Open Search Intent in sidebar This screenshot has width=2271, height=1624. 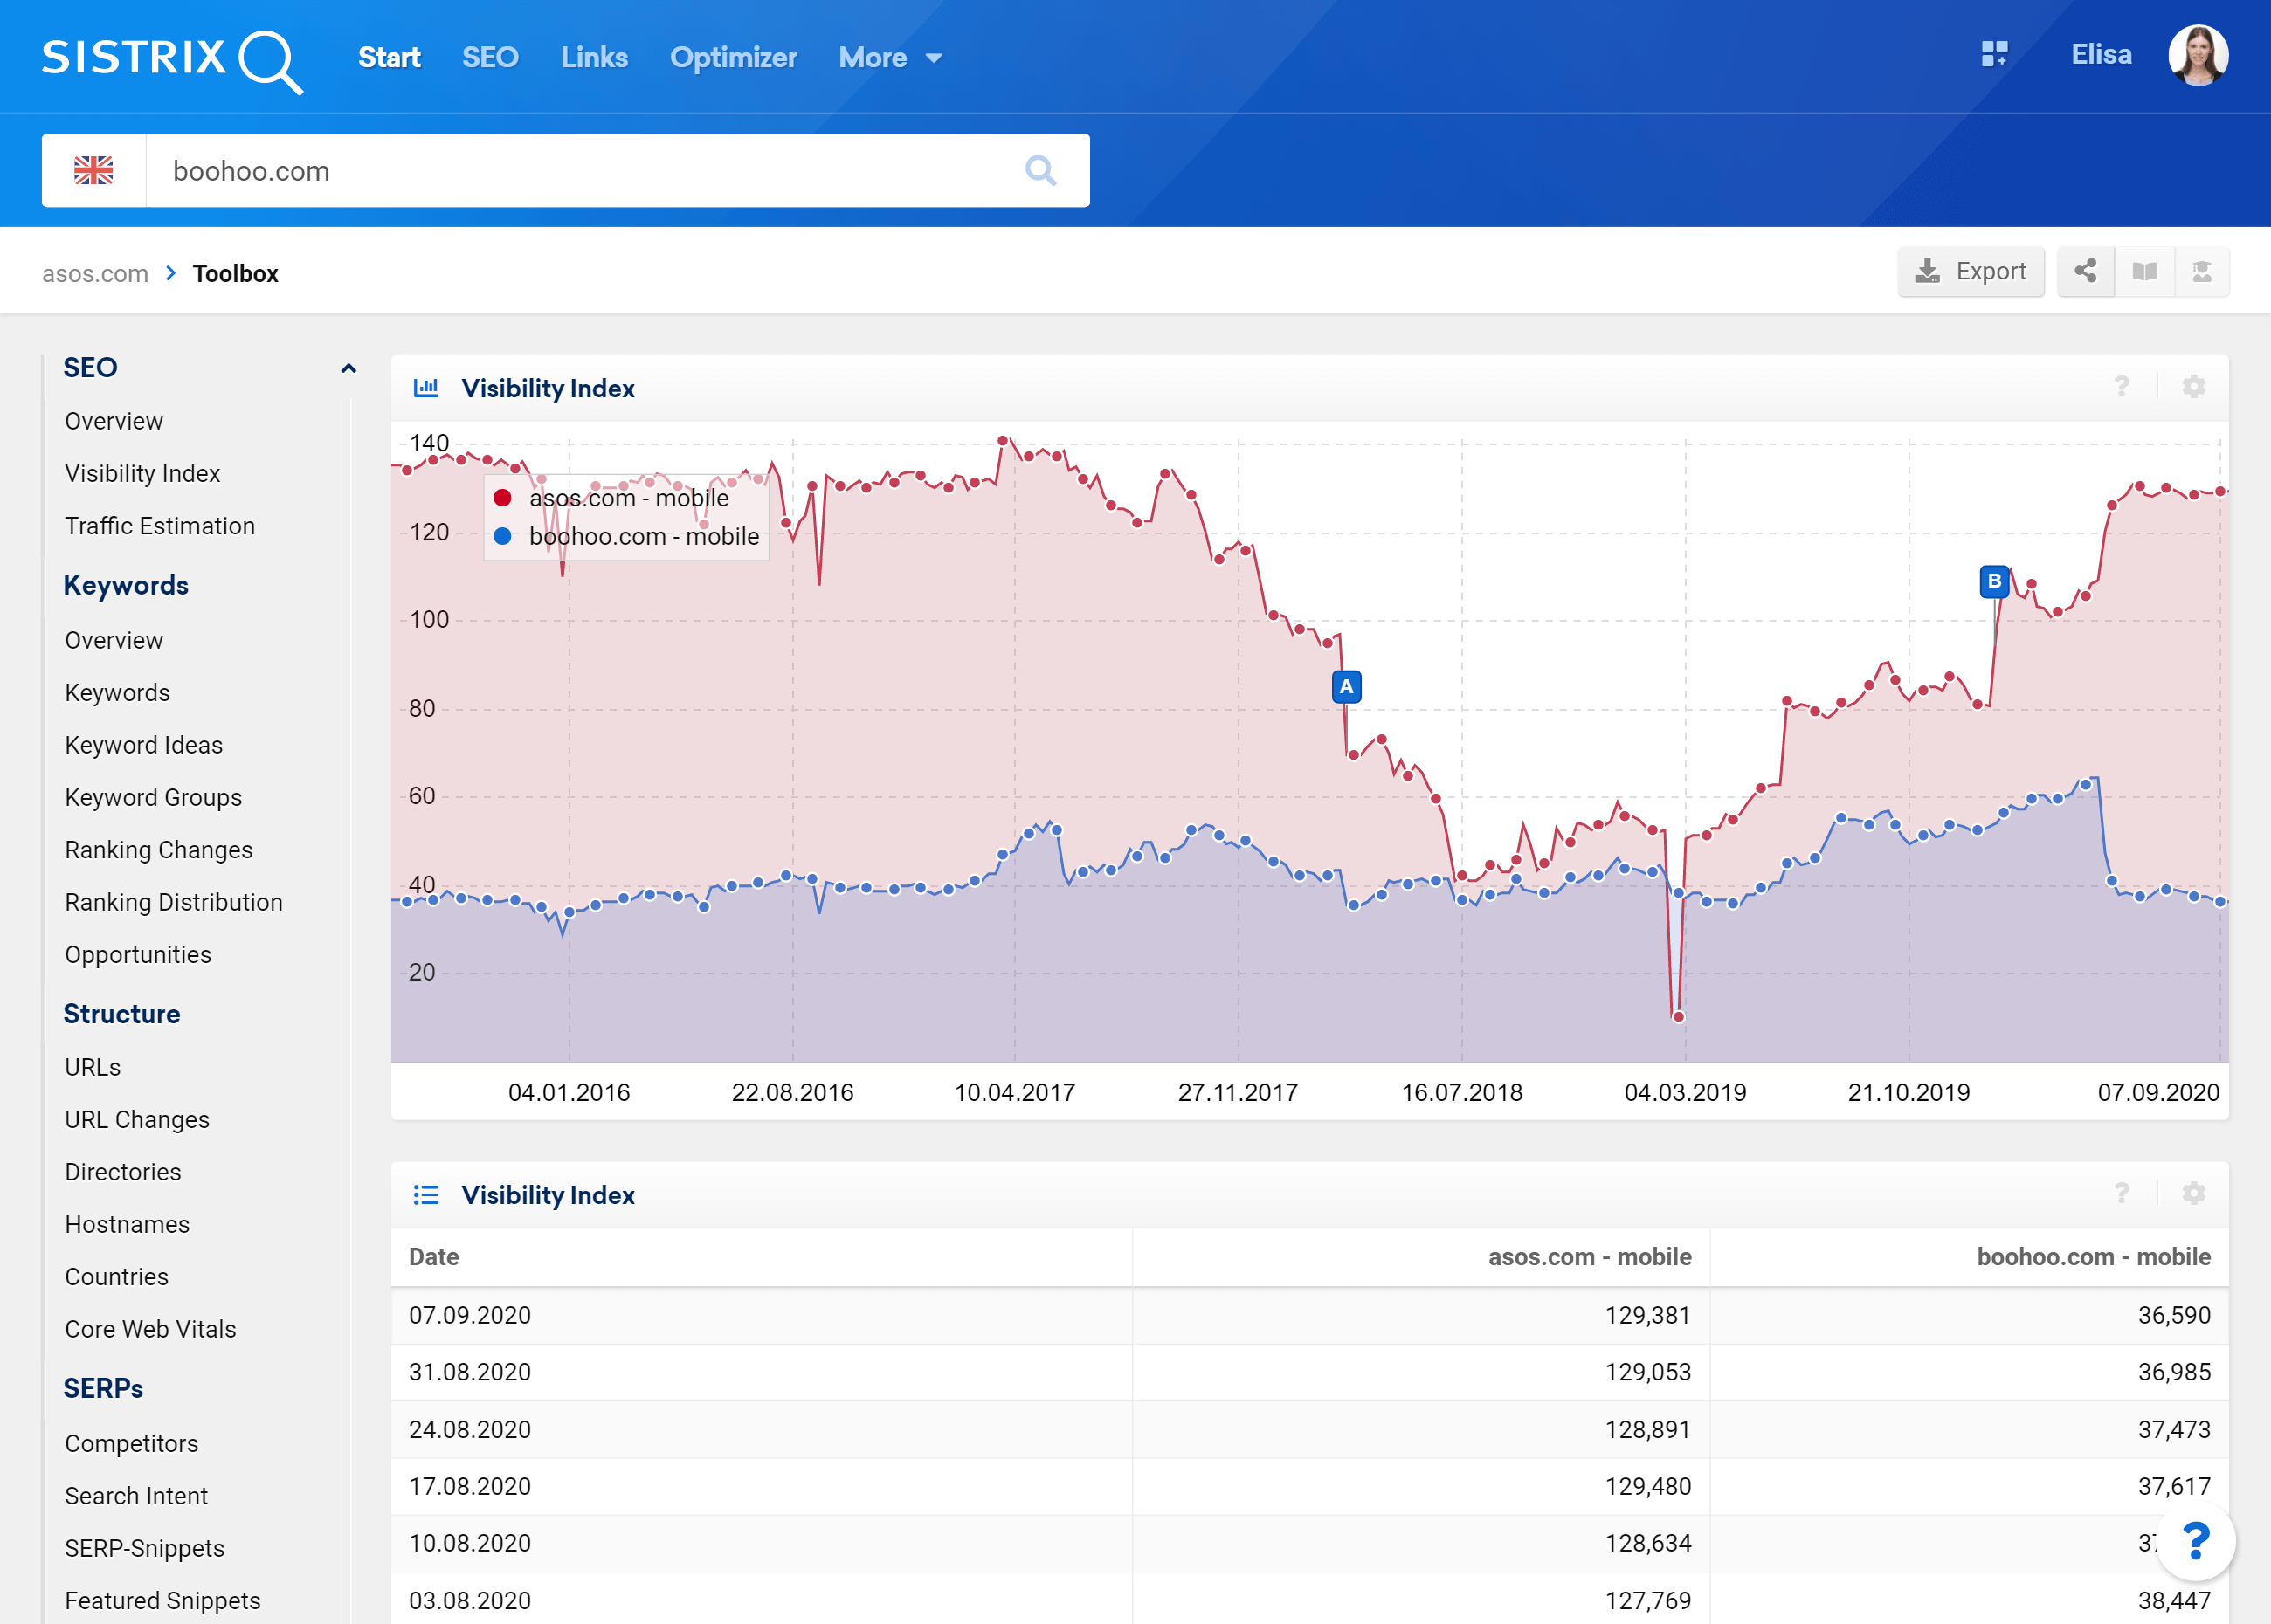(x=137, y=1496)
